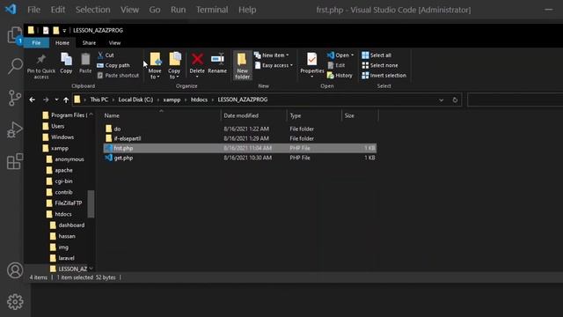The height and width of the screenshot is (317, 563).
Task: Open the Manage gear icon
Action: [15, 302]
